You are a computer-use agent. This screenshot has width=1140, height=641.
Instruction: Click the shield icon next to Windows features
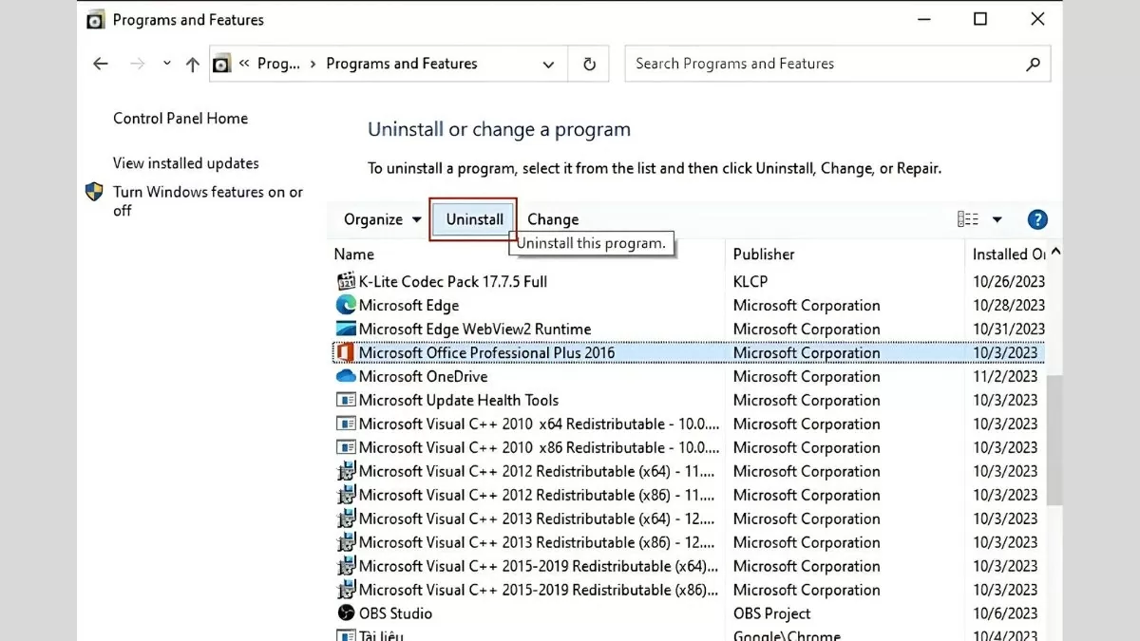[95, 191]
